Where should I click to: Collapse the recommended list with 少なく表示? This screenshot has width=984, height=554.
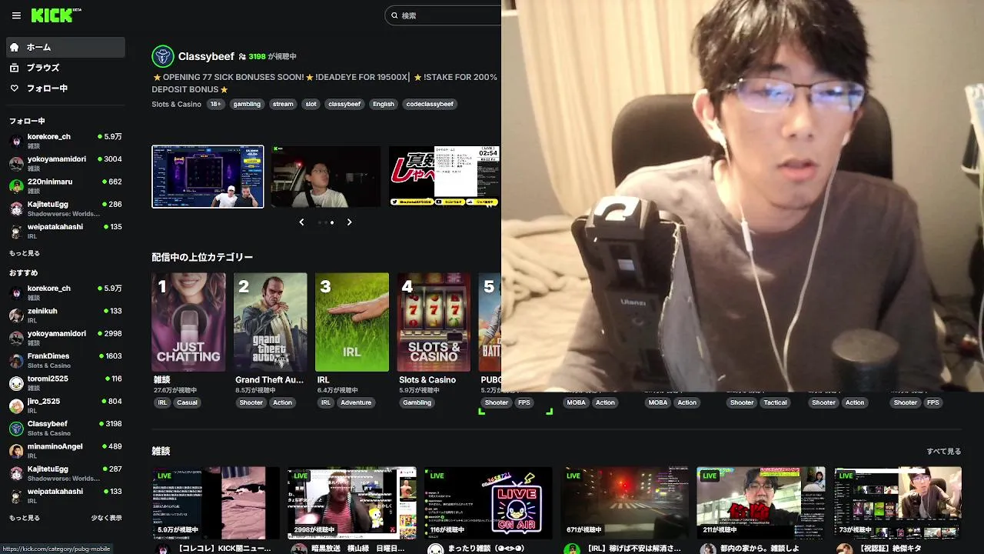point(106,518)
